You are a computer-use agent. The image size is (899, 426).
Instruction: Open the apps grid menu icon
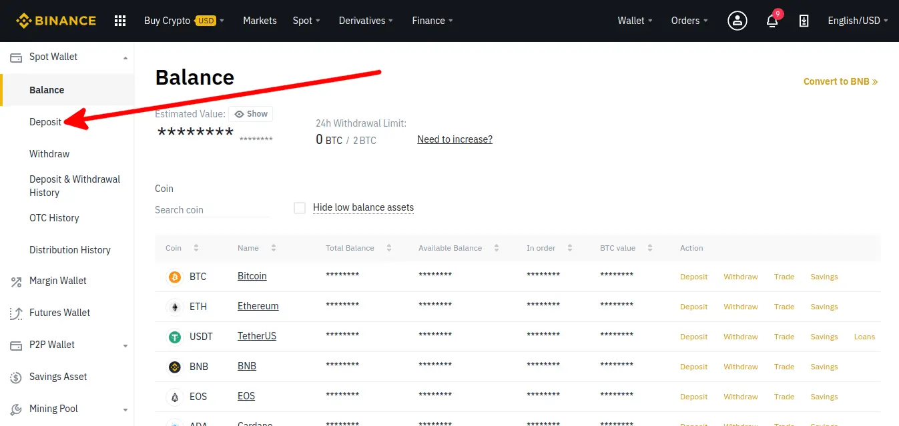click(120, 21)
